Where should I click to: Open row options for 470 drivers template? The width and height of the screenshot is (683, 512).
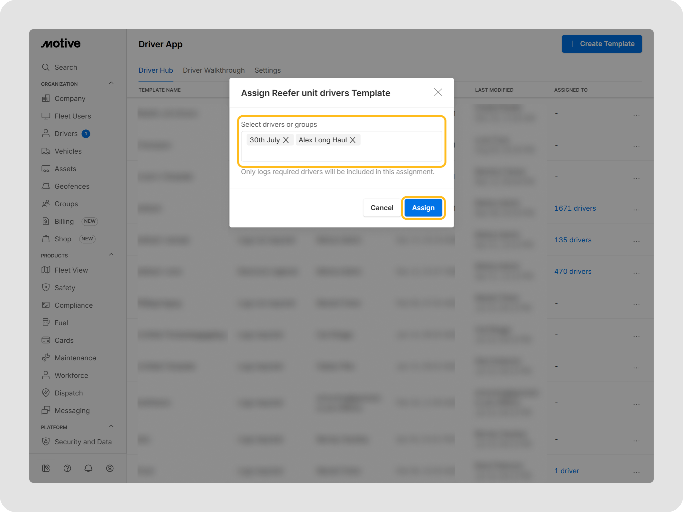[636, 273]
